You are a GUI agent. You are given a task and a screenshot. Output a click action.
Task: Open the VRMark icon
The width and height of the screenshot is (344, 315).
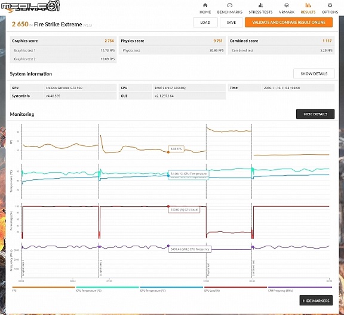[286, 5]
